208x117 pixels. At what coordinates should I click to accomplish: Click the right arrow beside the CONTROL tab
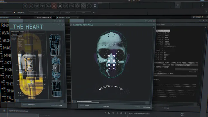(19, 17)
